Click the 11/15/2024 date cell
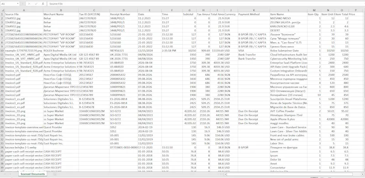Screen dimensions: 365x178 149,51
